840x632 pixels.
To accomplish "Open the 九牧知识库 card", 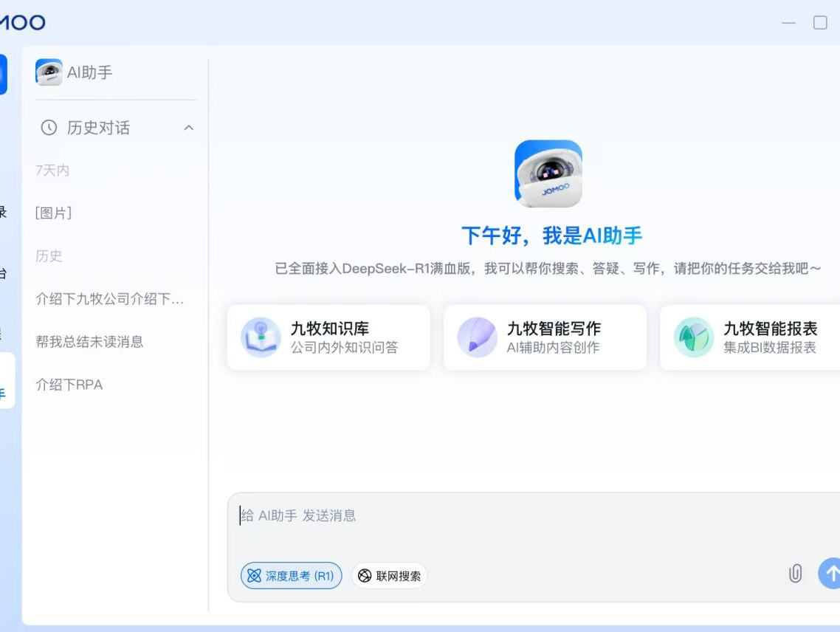I will (328, 337).
